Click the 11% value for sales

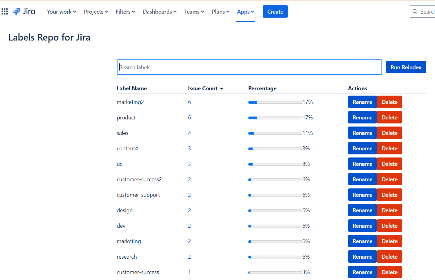(308, 133)
